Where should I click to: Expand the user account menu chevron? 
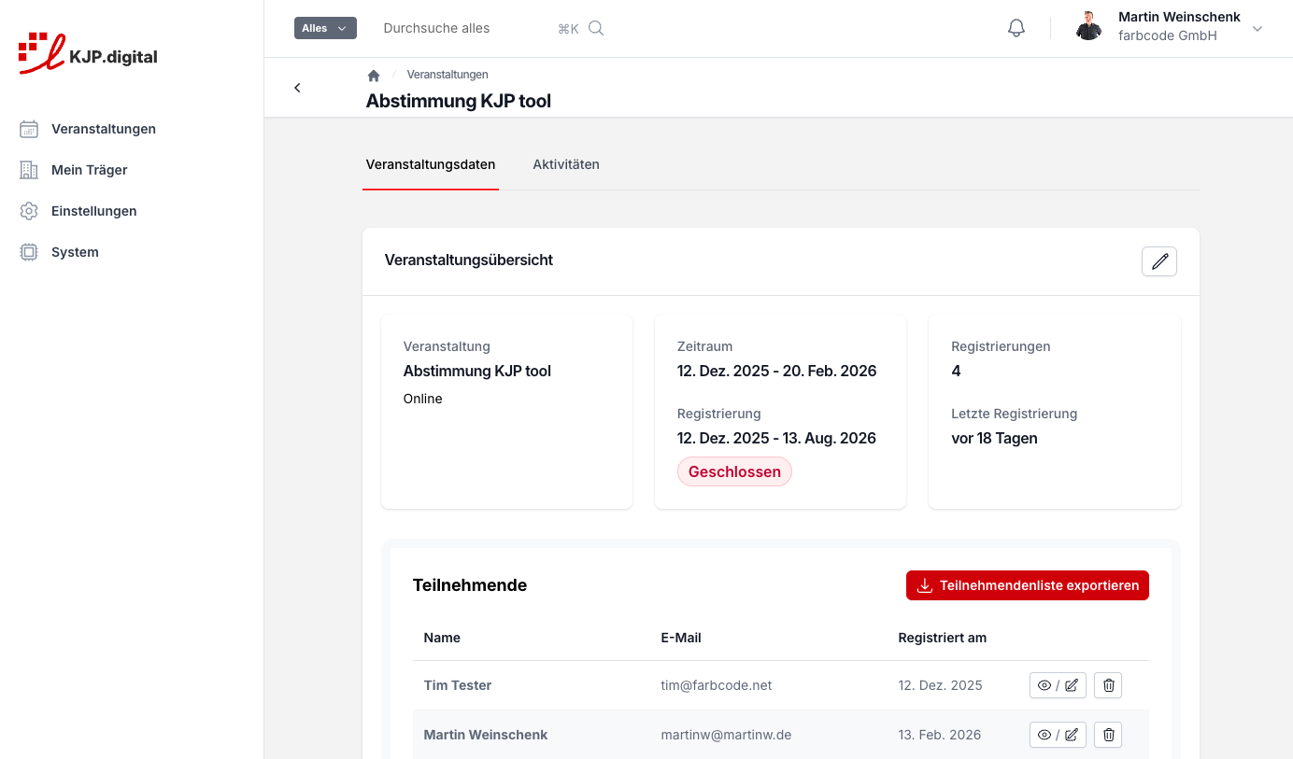click(x=1257, y=29)
